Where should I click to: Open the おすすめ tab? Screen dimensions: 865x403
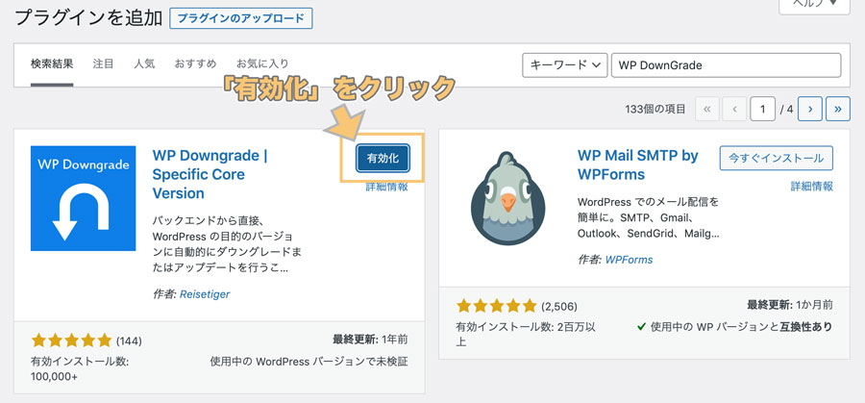click(195, 63)
